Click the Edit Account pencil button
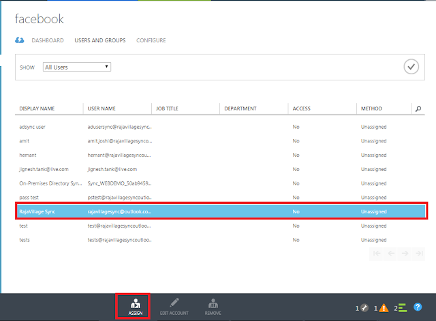The height and width of the screenshot is (321, 436). point(174,307)
